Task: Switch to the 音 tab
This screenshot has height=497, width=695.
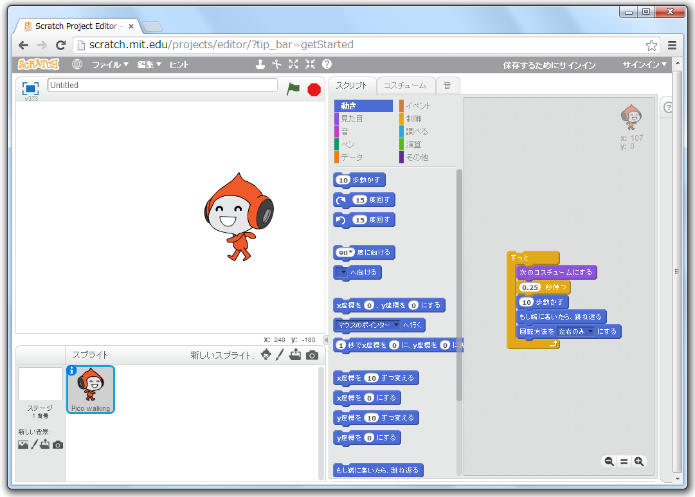Action: point(447,86)
